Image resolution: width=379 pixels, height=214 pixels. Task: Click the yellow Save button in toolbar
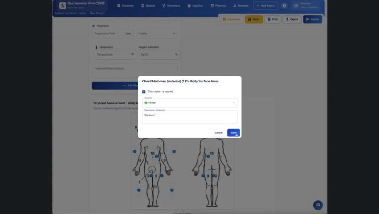click(x=253, y=19)
